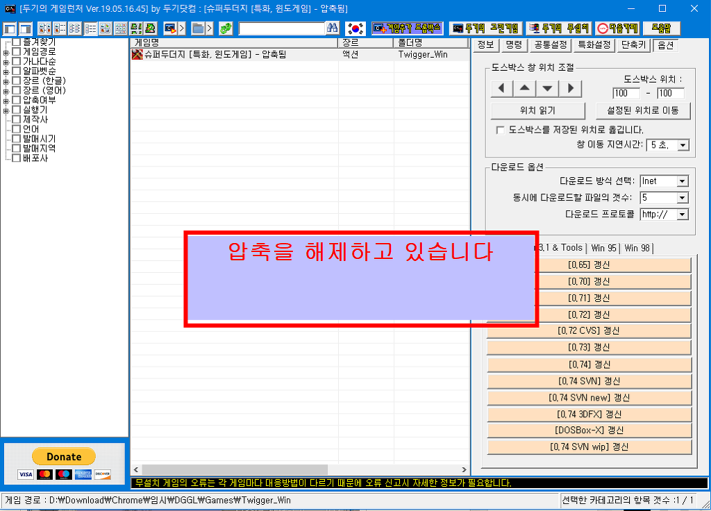Screen dimensions: 711x511
Task: Move DOSBox window left with left arrow
Action: [502, 88]
